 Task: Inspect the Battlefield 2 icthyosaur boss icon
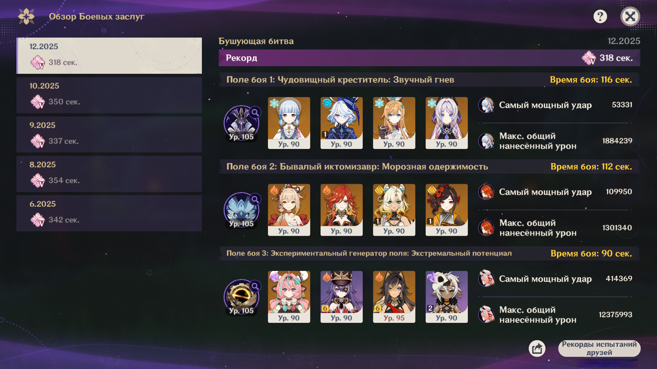(242, 210)
